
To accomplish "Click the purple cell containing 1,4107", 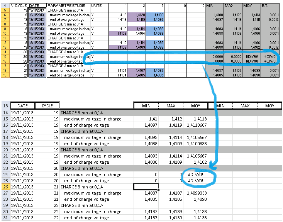I will (x=137, y=70).
